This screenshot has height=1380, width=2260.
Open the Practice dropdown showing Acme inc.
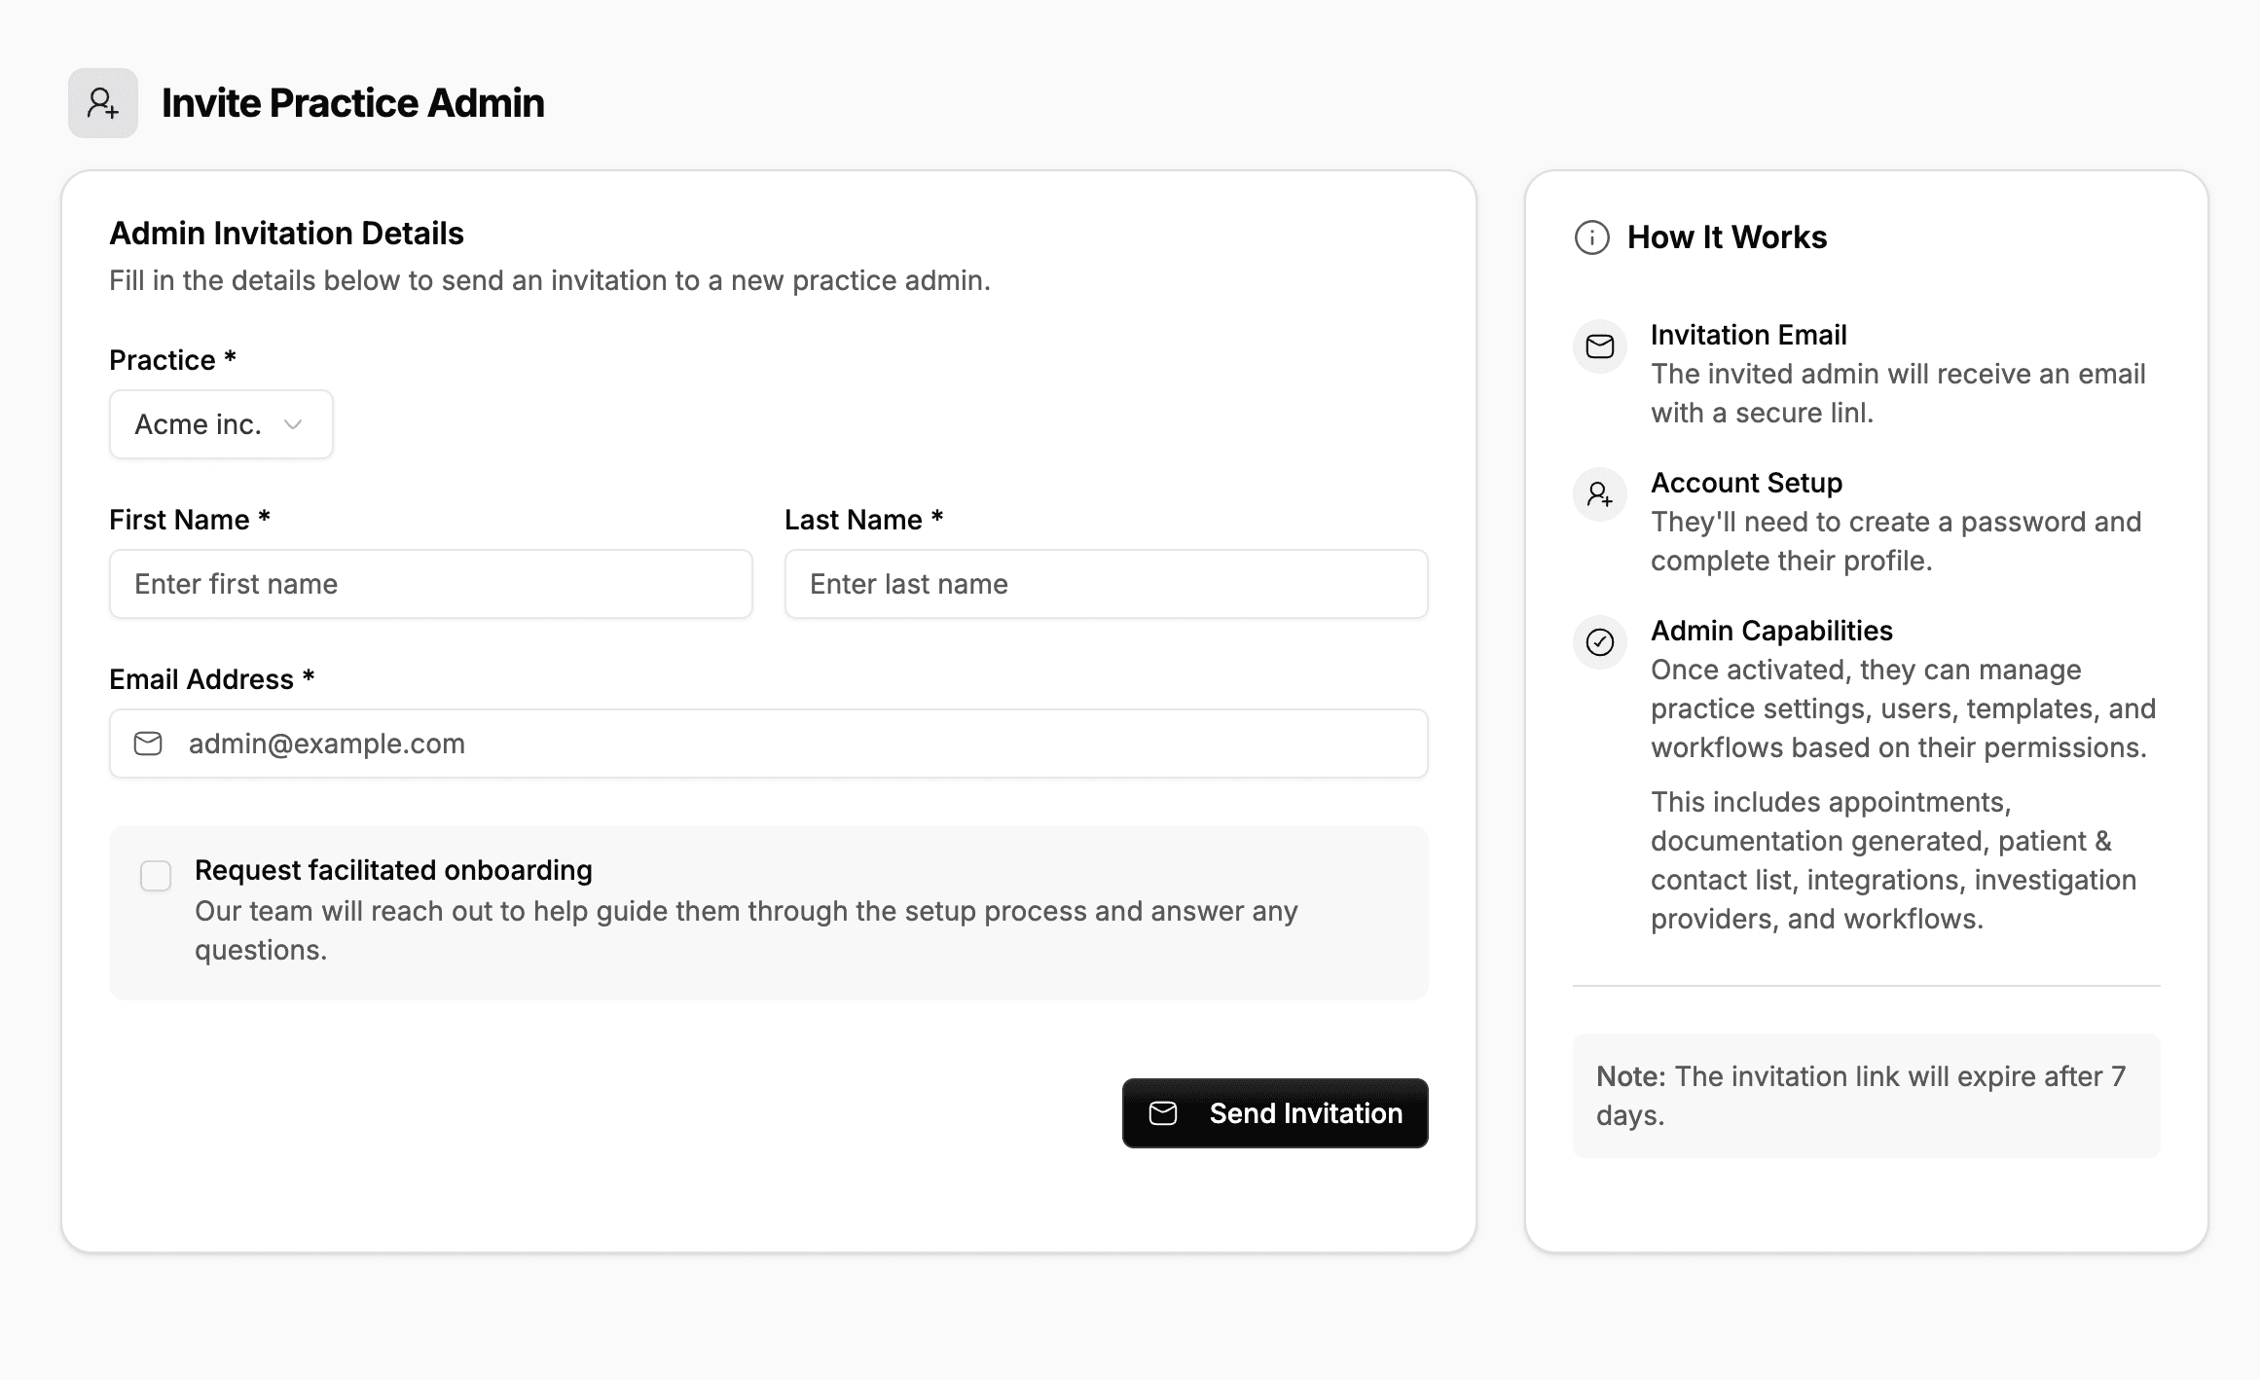click(221, 424)
